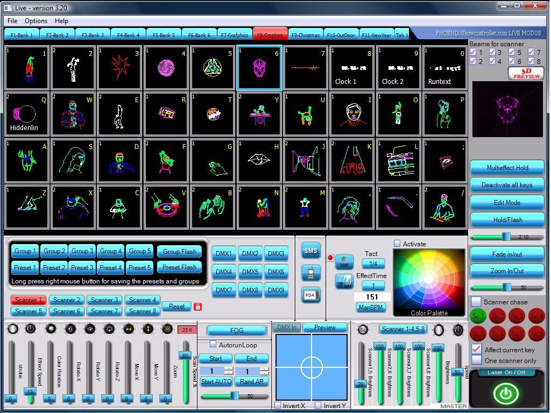Click the FOG button

pos(237,331)
